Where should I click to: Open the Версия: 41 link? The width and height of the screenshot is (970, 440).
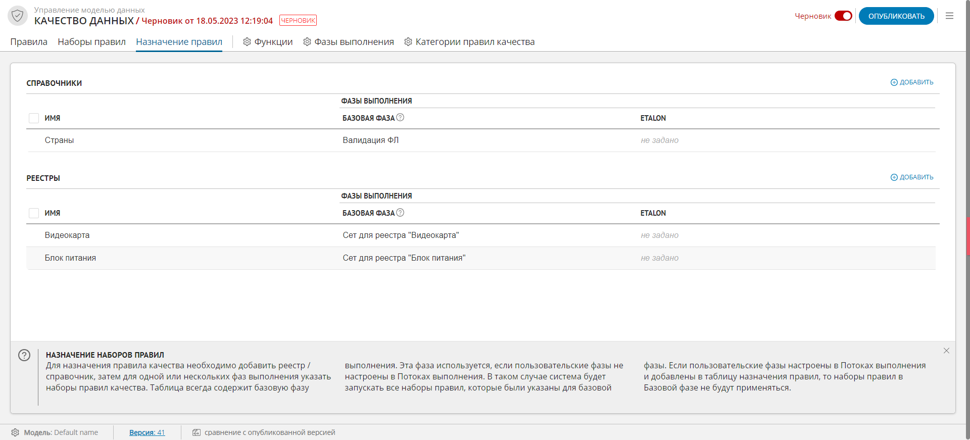147,432
